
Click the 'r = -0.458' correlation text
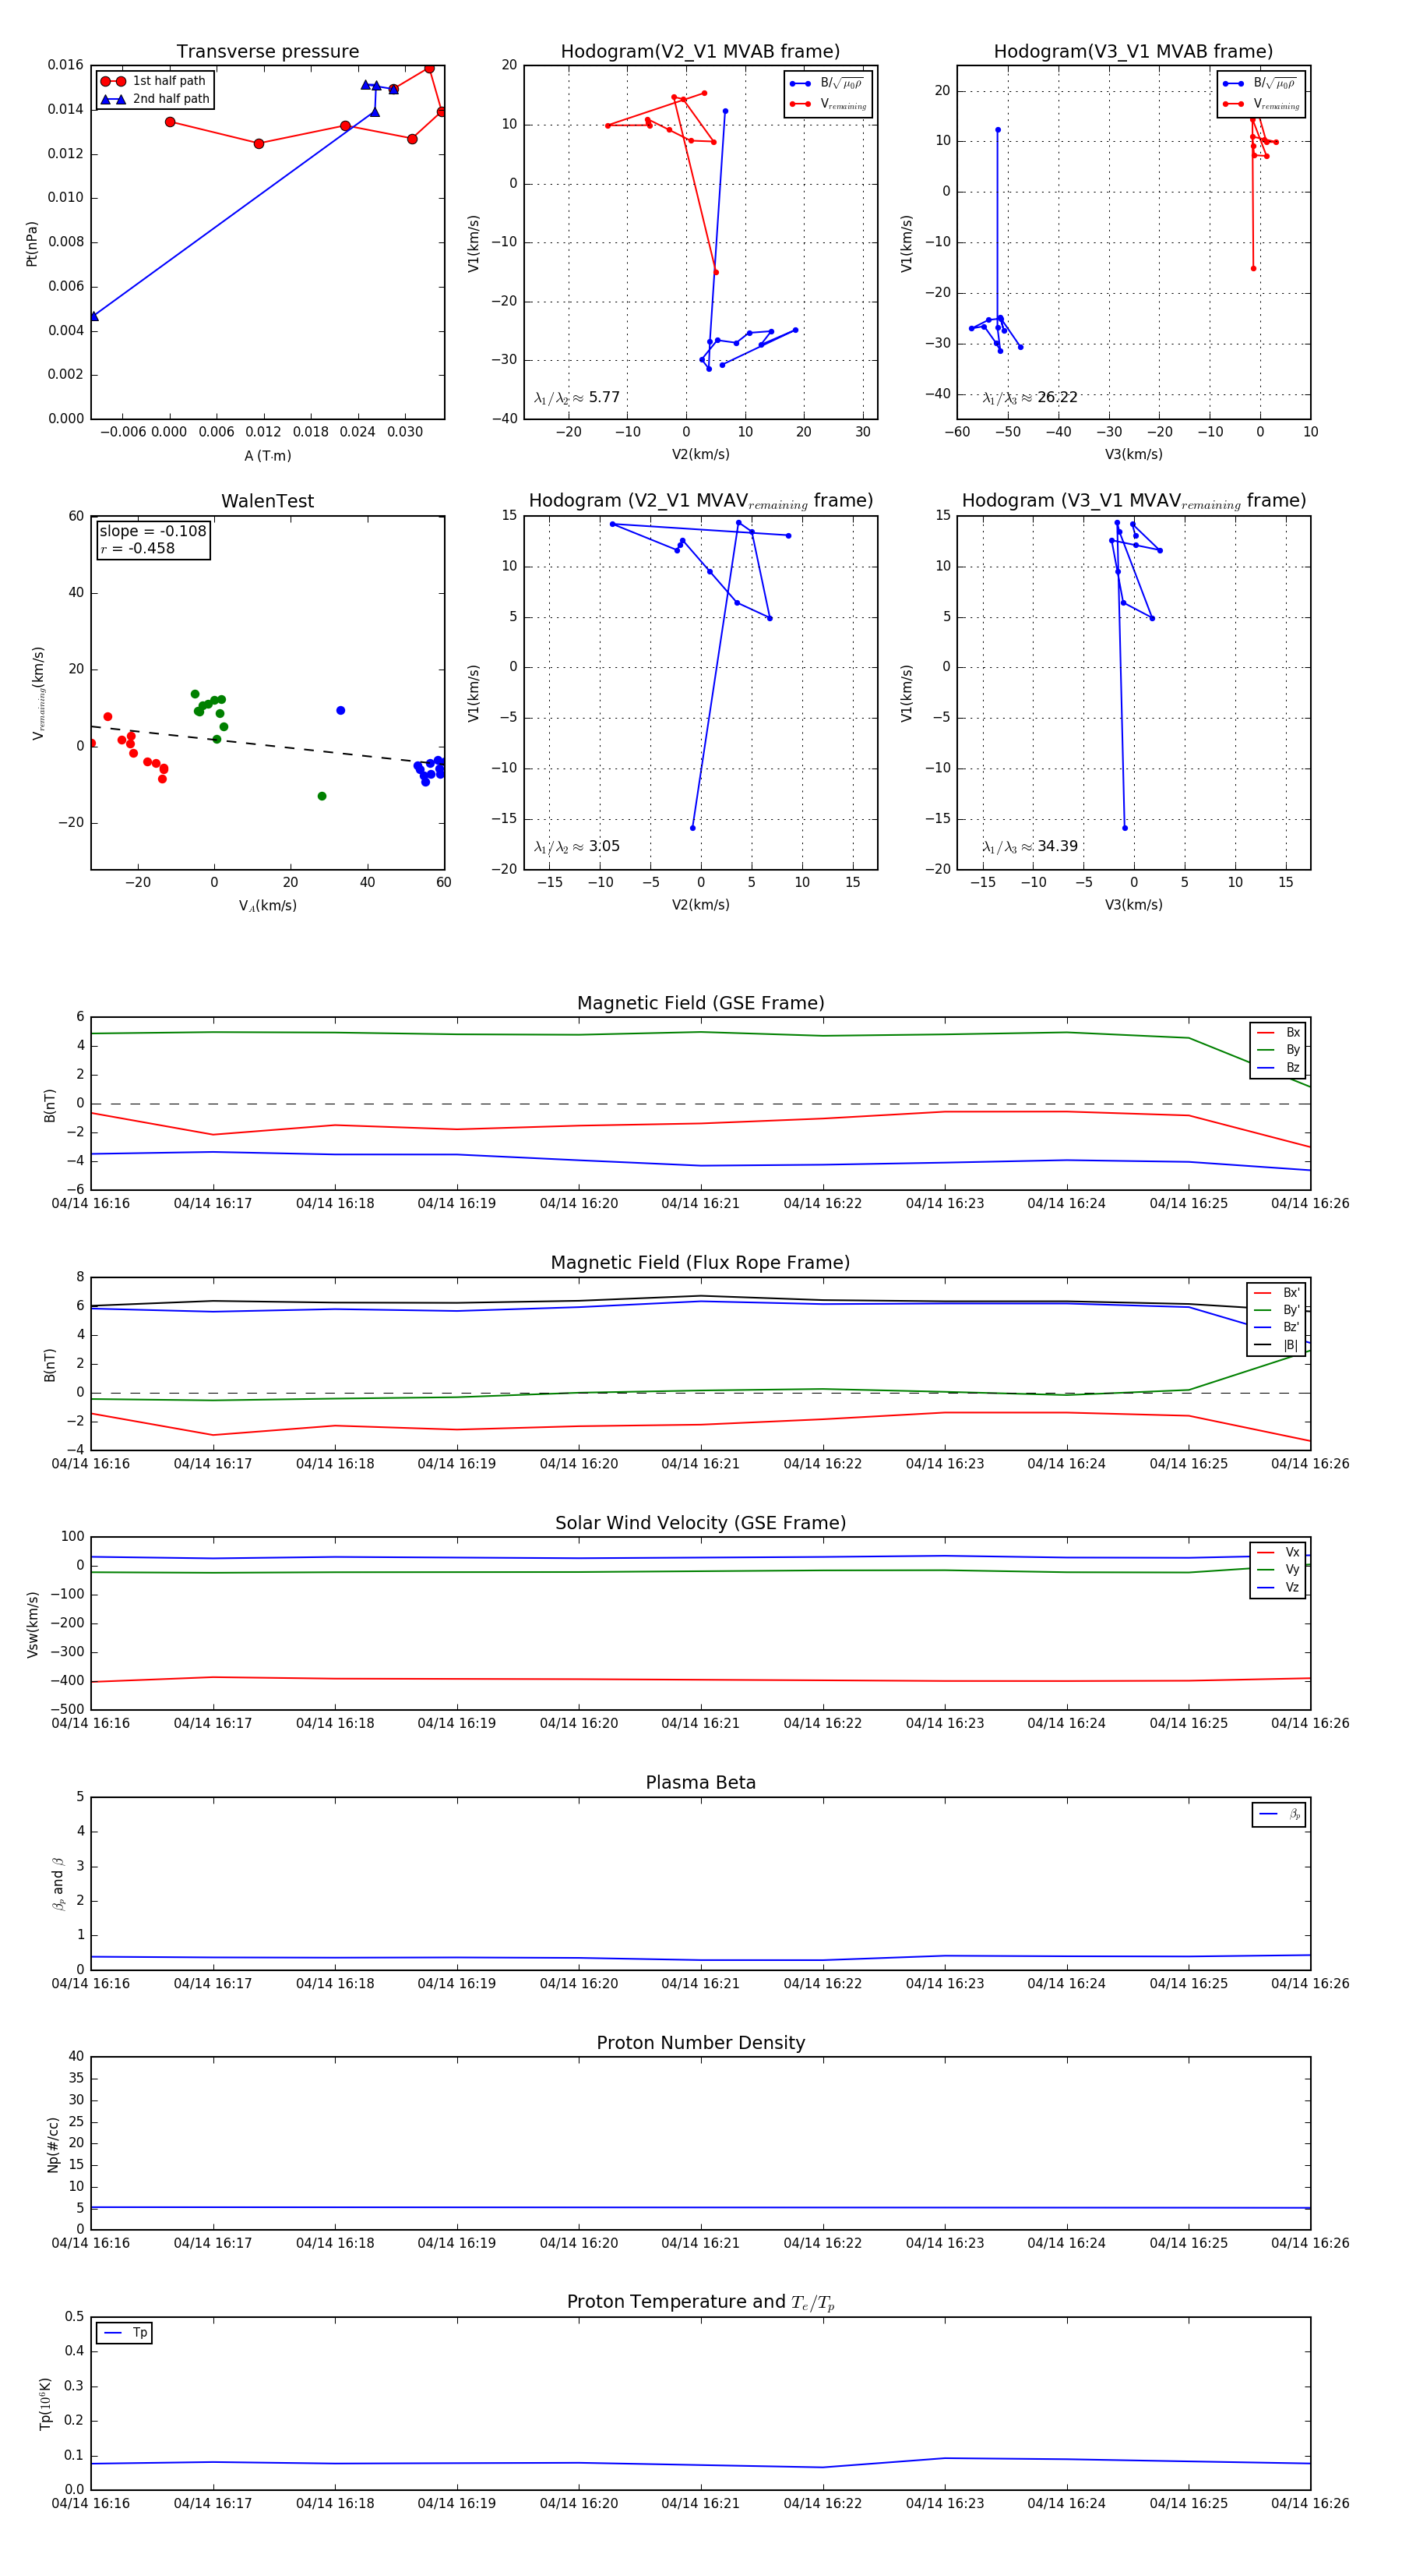click(138, 548)
